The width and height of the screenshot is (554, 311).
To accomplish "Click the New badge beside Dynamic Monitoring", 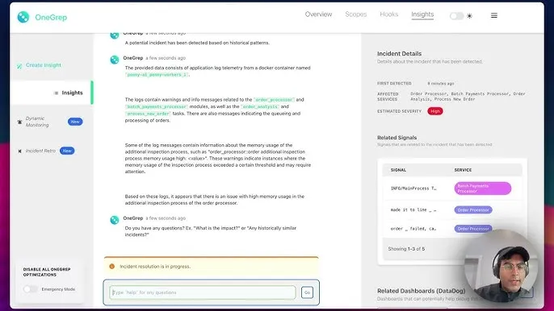I will pos(75,122).
